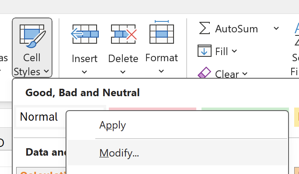Open the AutoSum dropdown arrow
The image size is (299, 174).
coord(276,28)
